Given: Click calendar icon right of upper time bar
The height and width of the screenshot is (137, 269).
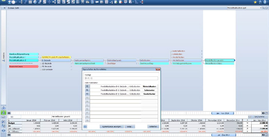Looking at the screenshot, I should pos(266,113).
